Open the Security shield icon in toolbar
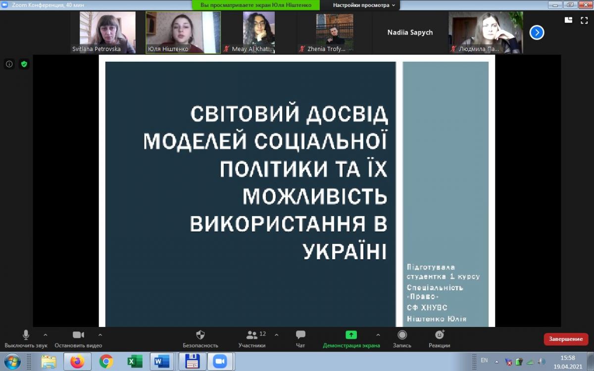 [x=200, y=335]
